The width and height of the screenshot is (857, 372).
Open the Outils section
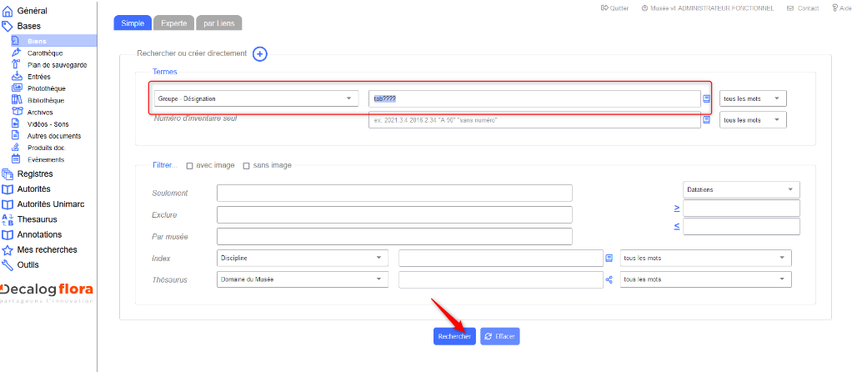click(28, 264)
